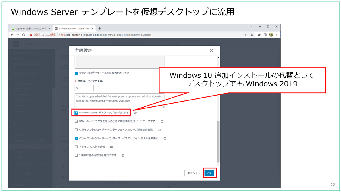Toggle クライアントのユーザー インターフェイスでドメイン リストを非表示 checkbox

click(x=76, y=139)
